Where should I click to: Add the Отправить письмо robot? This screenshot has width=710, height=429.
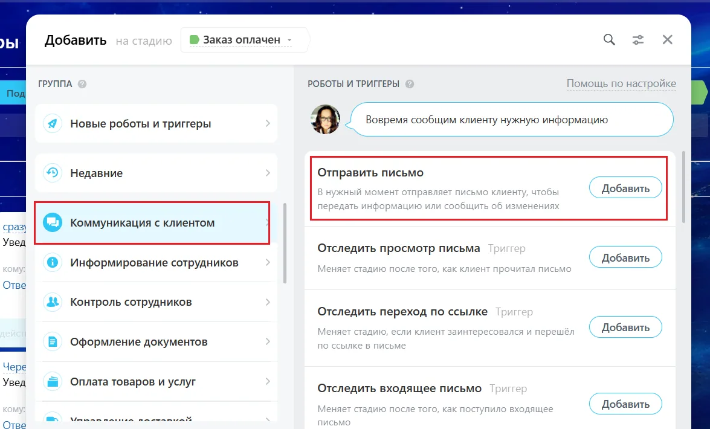point(625,188)
